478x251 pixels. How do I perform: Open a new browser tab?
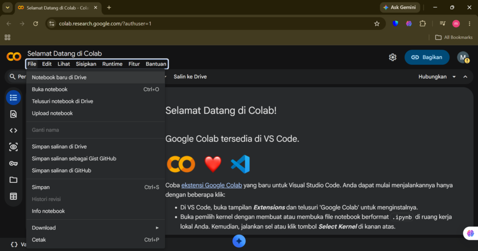[109, 7]
